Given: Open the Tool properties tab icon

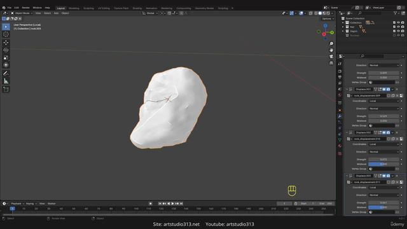Looking at the screenshot, I should (x=340, y=64).
